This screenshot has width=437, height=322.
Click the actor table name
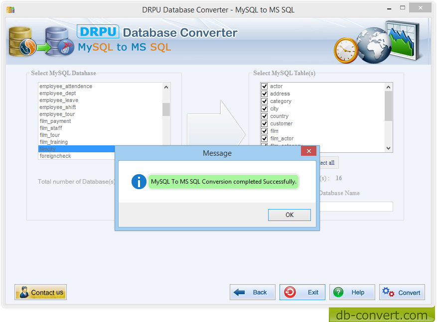(276, 86)
